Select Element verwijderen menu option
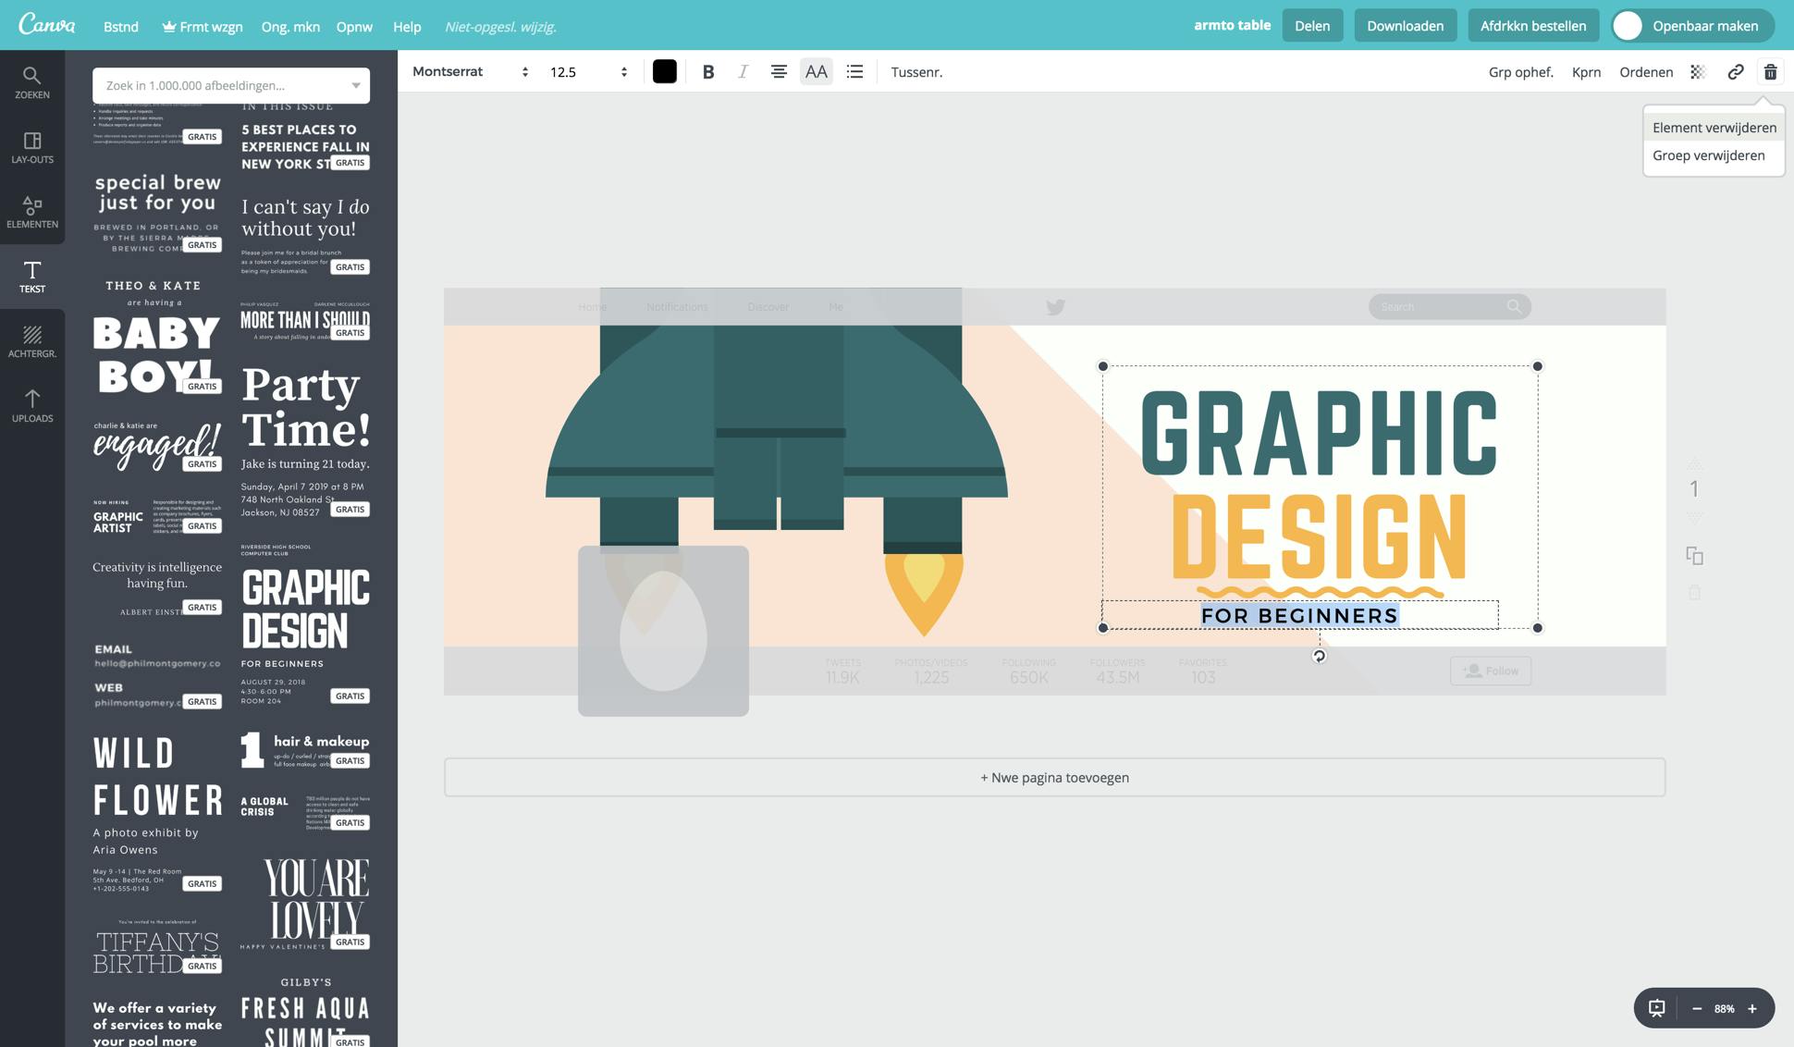Image resolution: width=1794 pixels, height=1047 pixels. click(x=1714, y=128)
